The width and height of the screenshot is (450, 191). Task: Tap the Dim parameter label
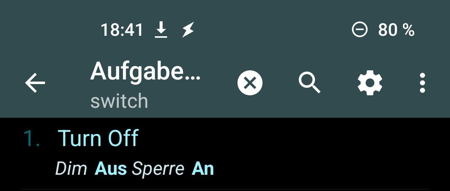coord(71,169)
